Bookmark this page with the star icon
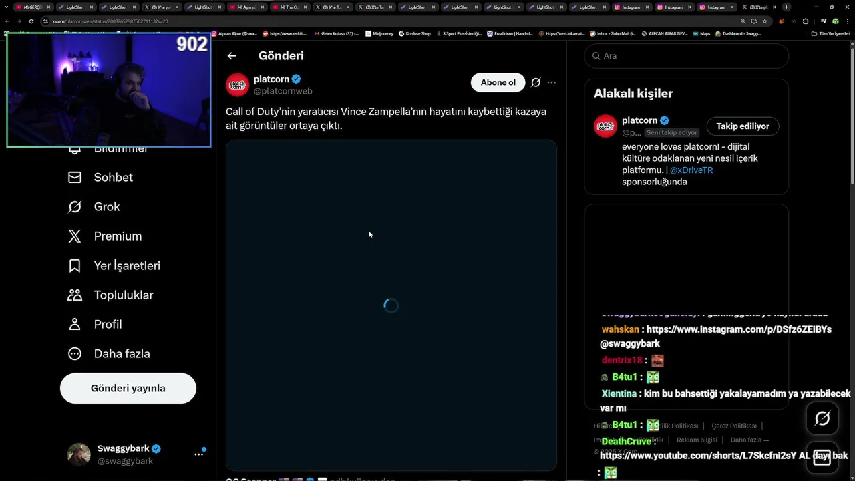This screenshot has width=855, height=481. [x=765, y=21]
